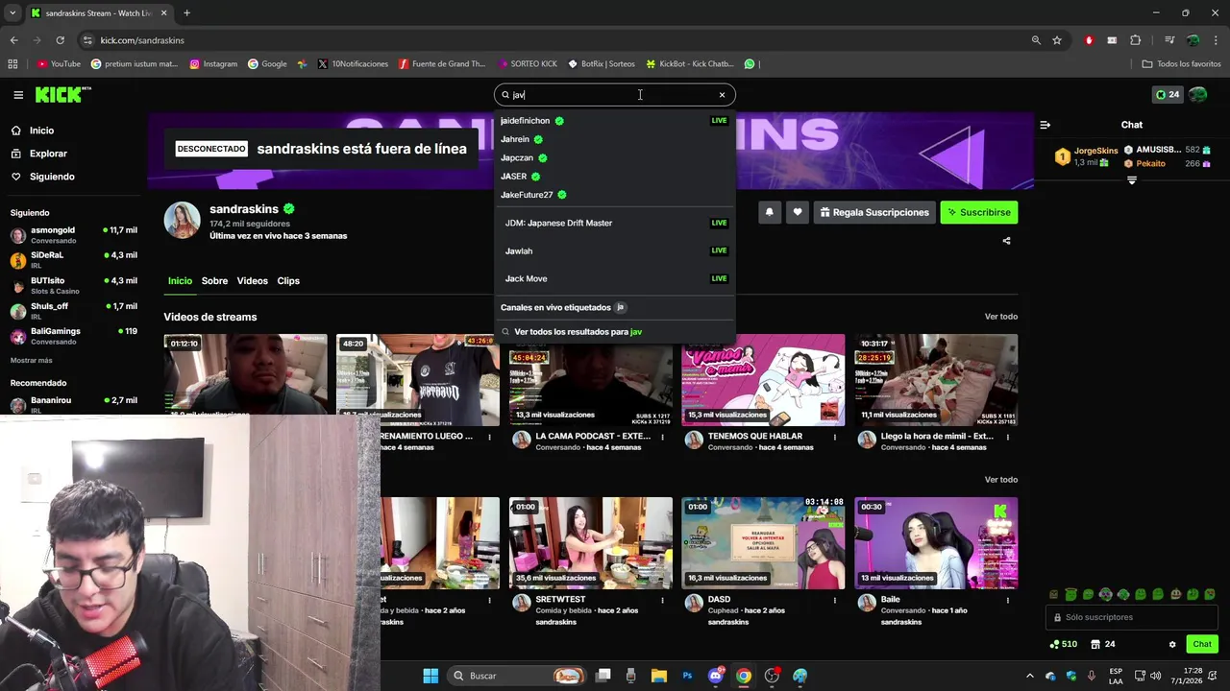Open chat settings gear icon
The width and height of the screenshot is (1230, 691).
(x=1172, y=644)
